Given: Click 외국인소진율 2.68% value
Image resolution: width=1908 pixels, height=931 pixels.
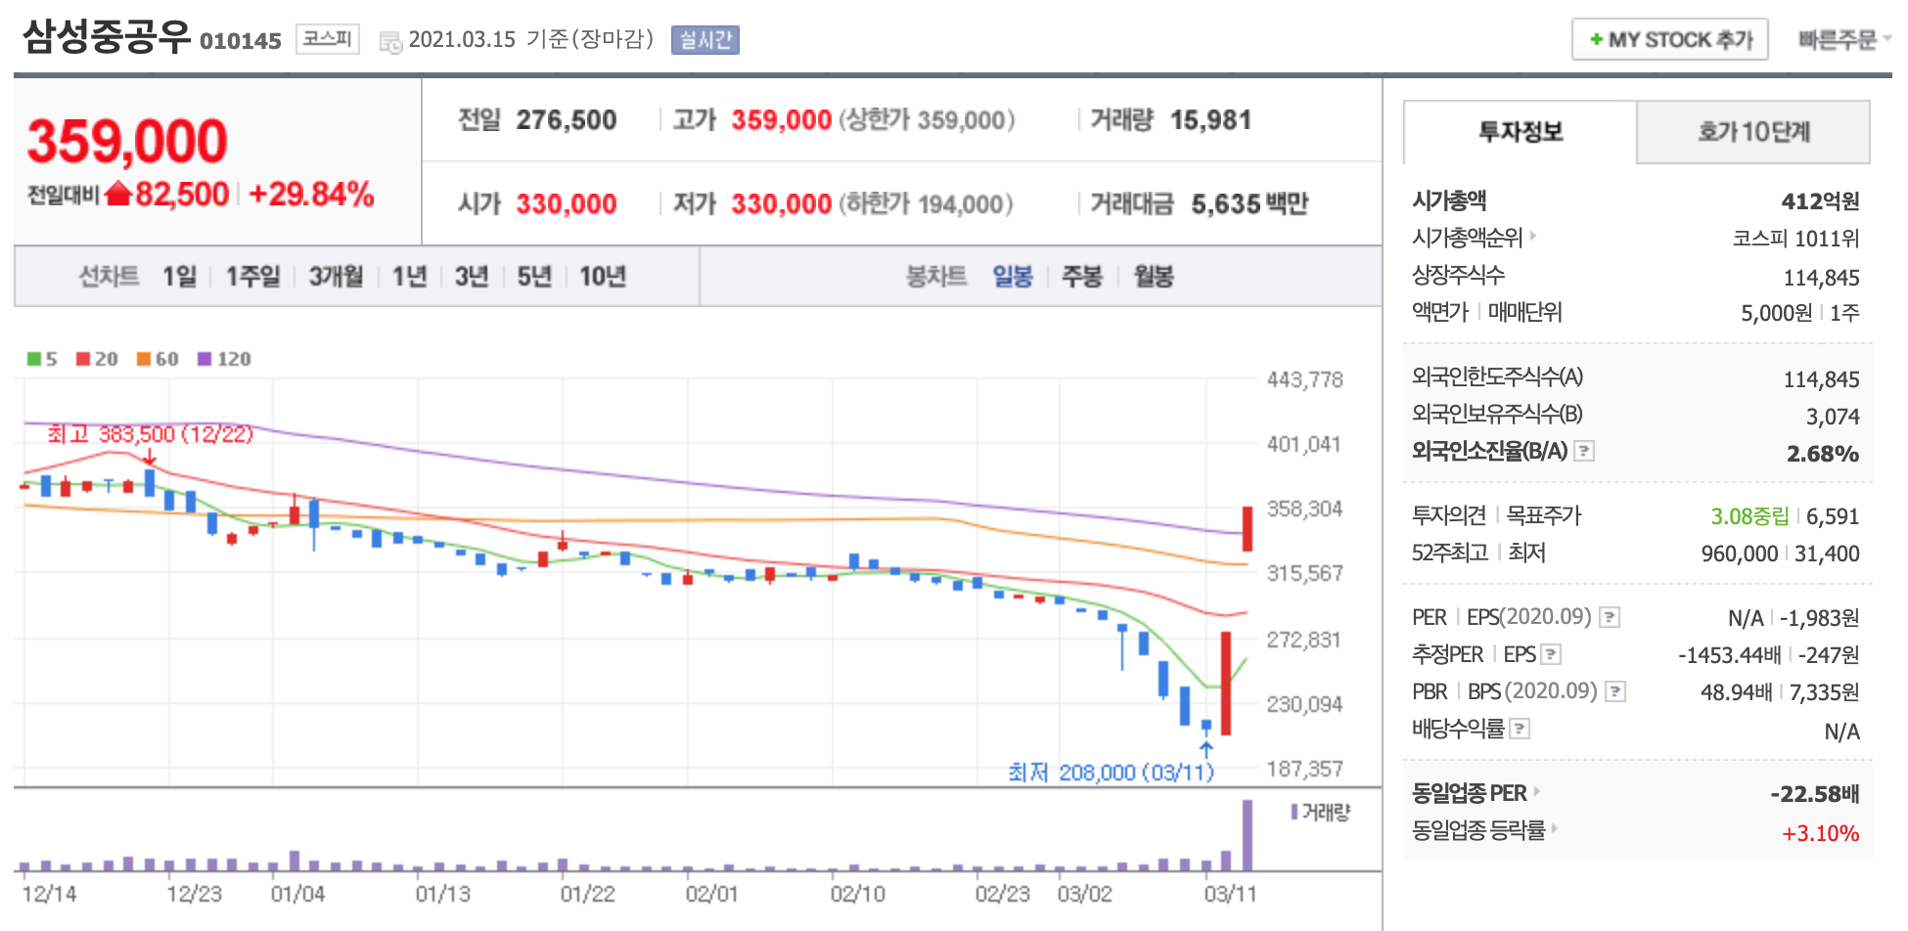Looking at the screenshot, I should [x=1823, y=453].
